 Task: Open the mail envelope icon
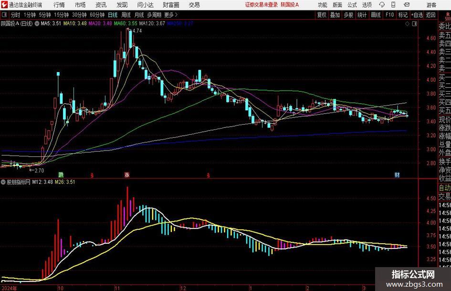[x=407, y=5]
